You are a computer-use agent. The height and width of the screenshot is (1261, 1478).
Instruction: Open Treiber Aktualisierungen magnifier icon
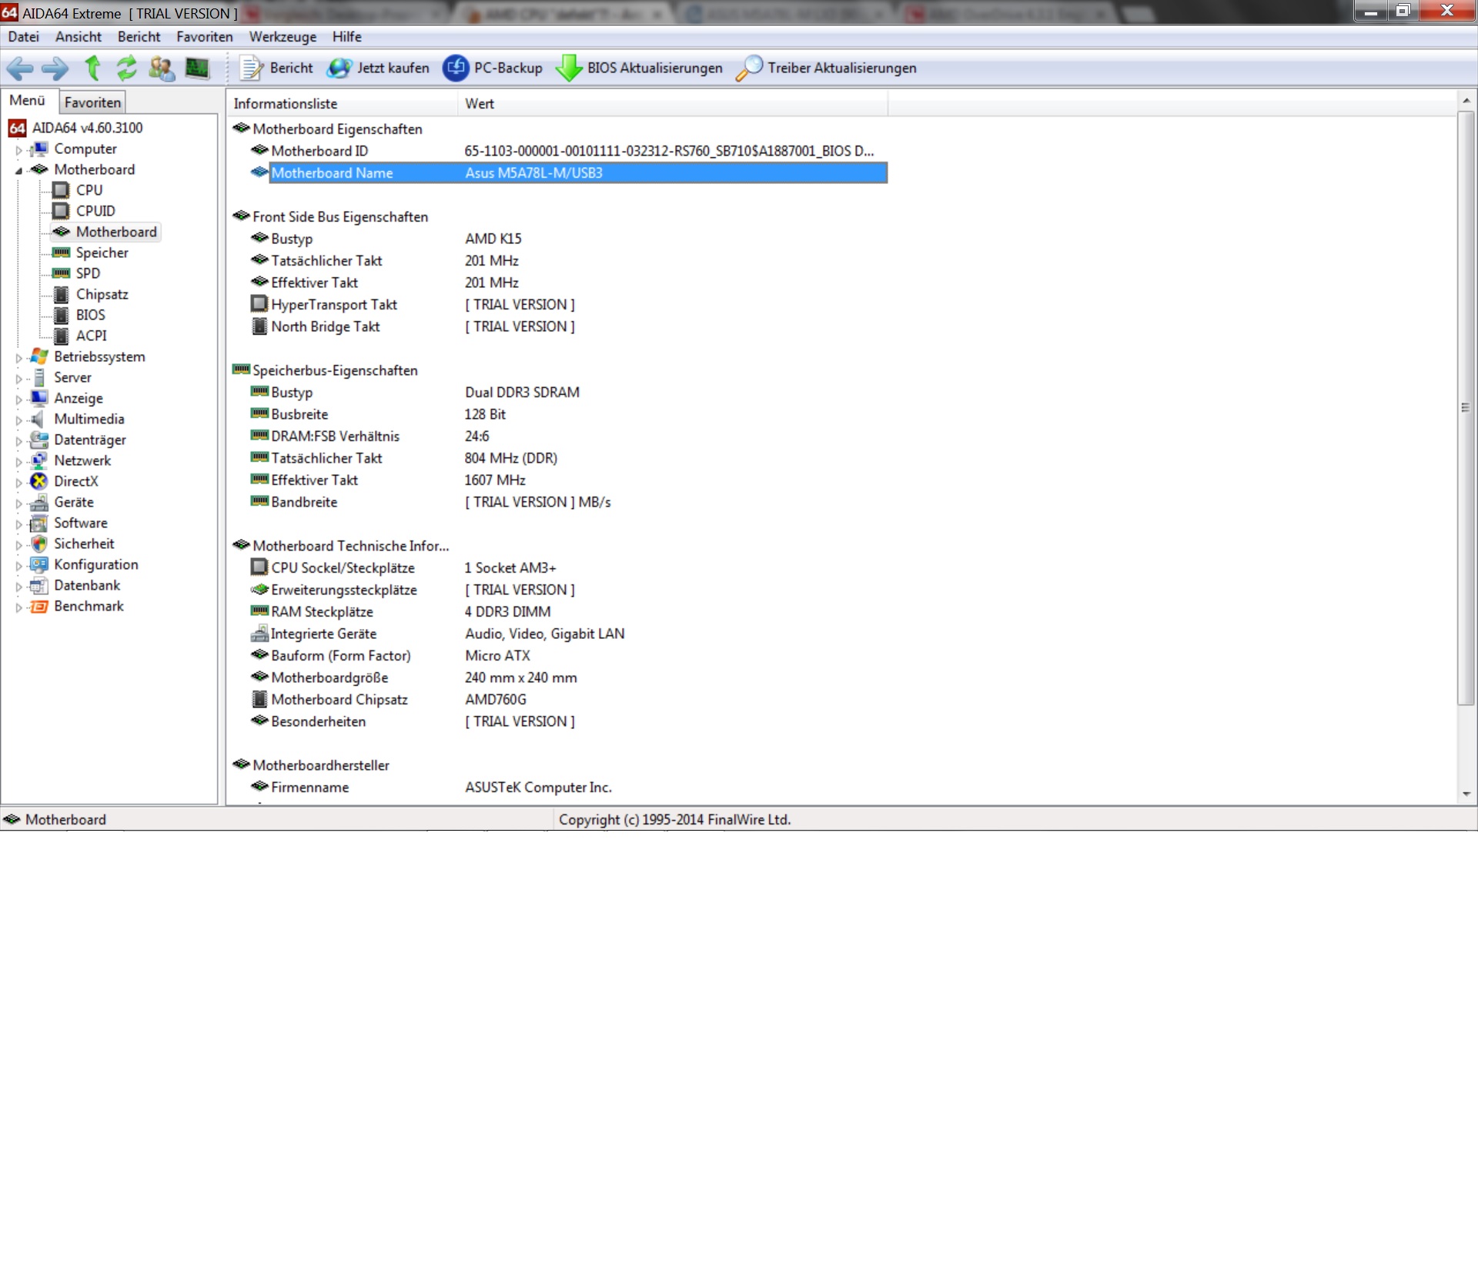pyautogui.click(x=749, y=69)
